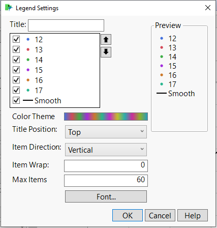Click '12' in the Preview panel

tap(172, 39)
